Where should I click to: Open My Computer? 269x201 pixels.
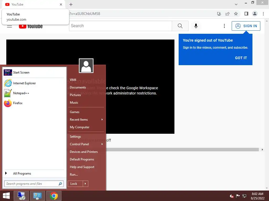(79, 127)
